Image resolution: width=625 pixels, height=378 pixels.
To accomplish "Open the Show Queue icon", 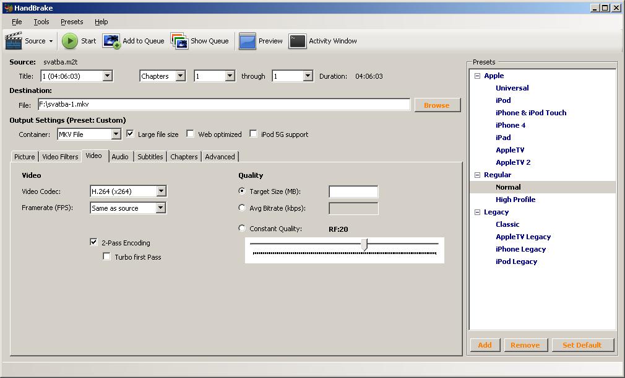I will pyautogui.click(x=179, y=41).
